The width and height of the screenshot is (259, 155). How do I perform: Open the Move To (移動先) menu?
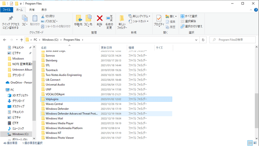[78, 20]
